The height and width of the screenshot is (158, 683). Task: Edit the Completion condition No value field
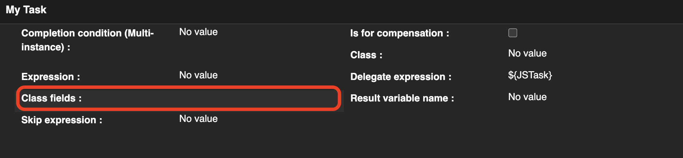coord(198,32)
